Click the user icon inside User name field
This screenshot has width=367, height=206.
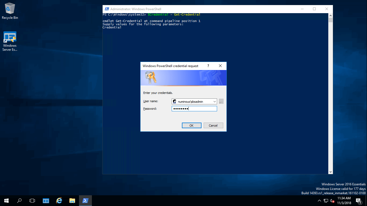pos(175,102)
